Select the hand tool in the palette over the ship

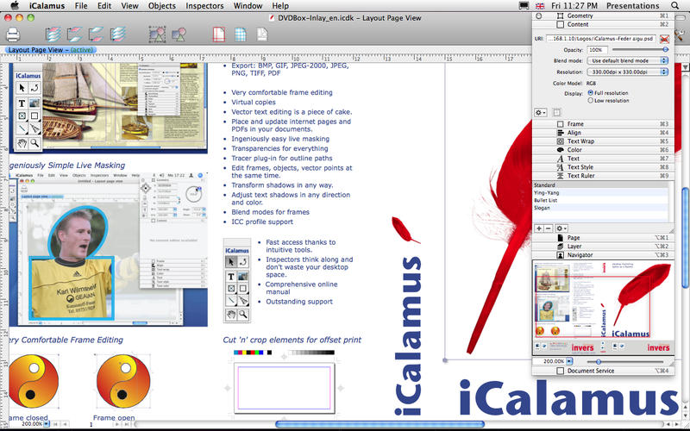tap(22, 143)
